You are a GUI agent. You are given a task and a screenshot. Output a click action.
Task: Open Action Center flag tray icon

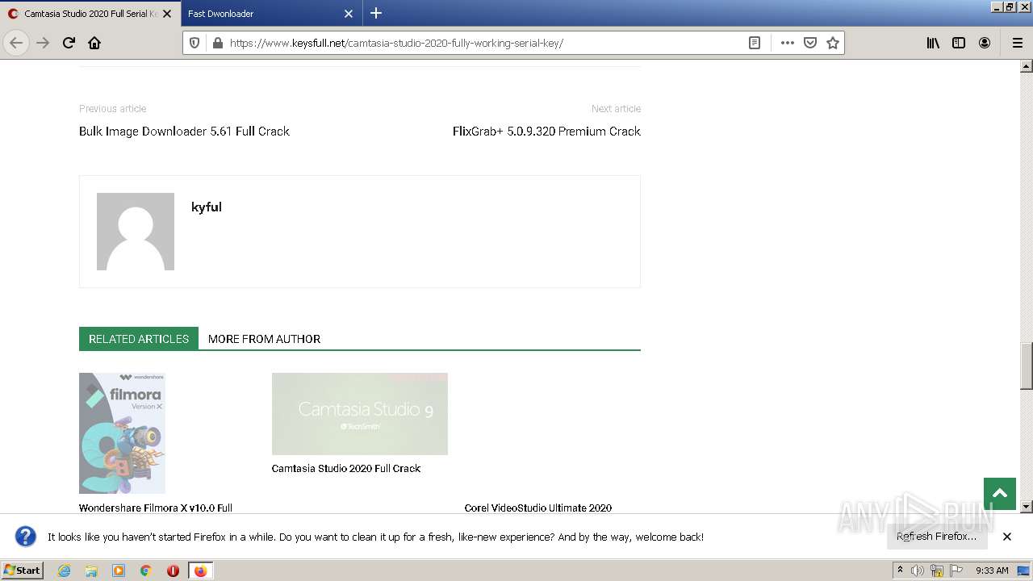click(956, 571)
